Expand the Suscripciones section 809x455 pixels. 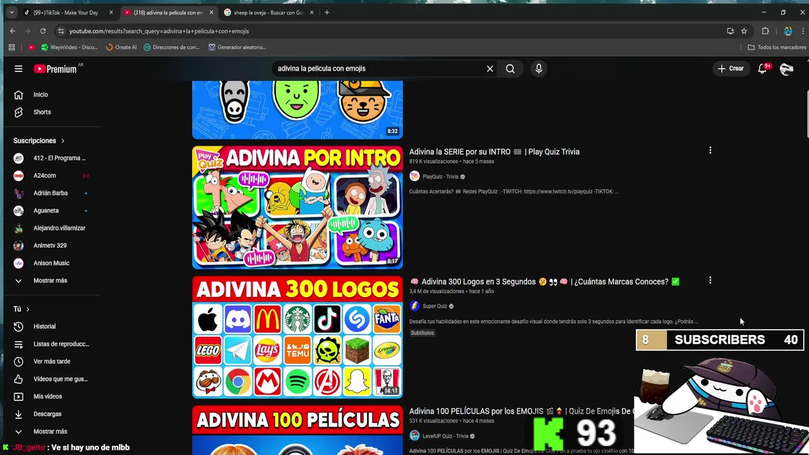coord(39,140)
